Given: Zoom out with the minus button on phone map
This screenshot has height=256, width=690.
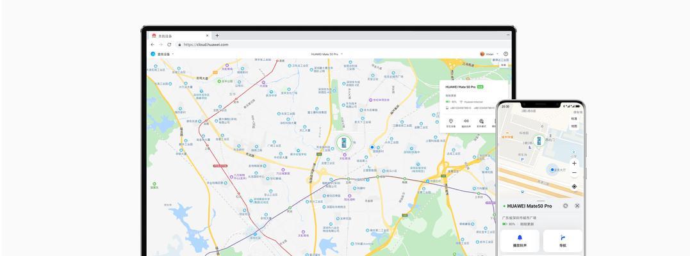Looking at the screenshot, I should click(574, 173).
